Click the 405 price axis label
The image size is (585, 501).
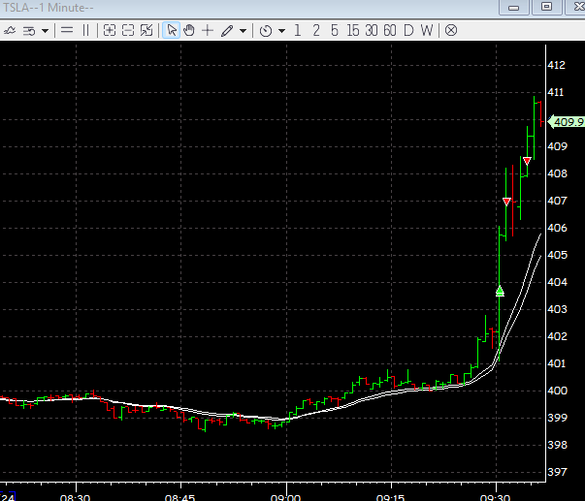(557, 255)
